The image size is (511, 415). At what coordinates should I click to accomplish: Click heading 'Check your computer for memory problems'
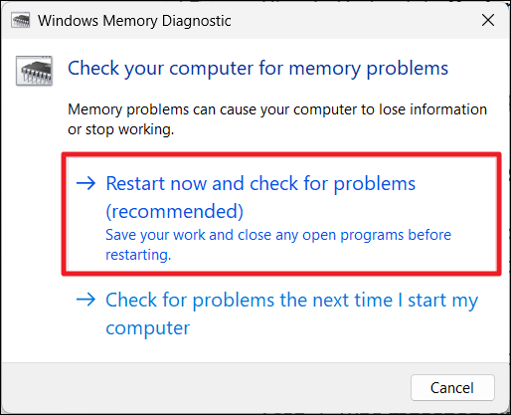click(257, 69)
